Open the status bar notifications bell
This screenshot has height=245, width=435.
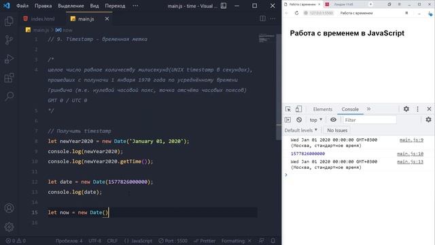pos(273,241)
